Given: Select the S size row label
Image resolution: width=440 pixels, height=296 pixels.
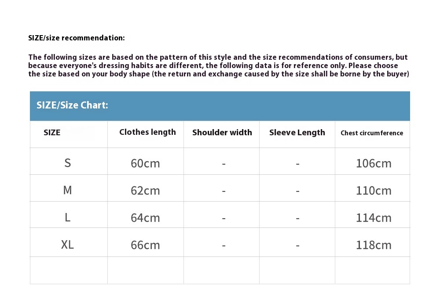Looking at the screenshot, I should point(68,162).
